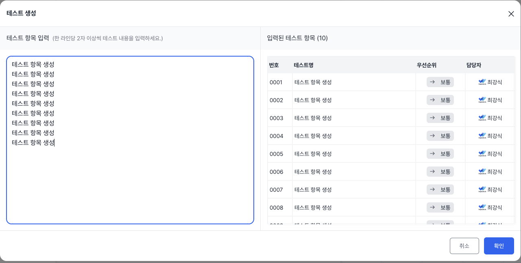Open priority 보통 dropdown for row 0007
Viewport: 521px width, 263px height.
440,190
